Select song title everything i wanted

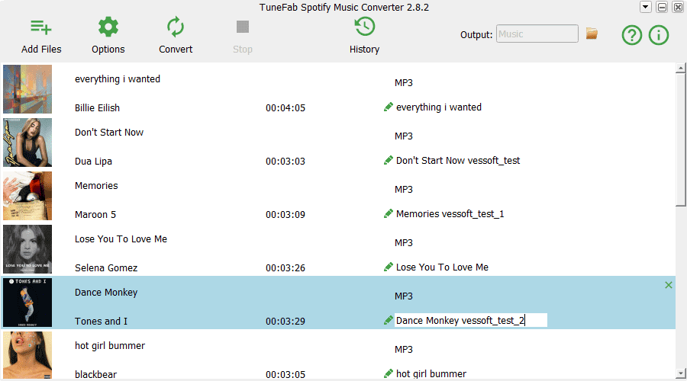(x=118, y=79)
